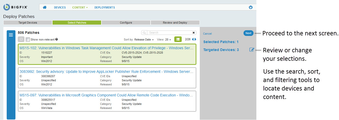Clear the search box with X
The width and height of the screenshot is (339, 120).
coord(194,33)
